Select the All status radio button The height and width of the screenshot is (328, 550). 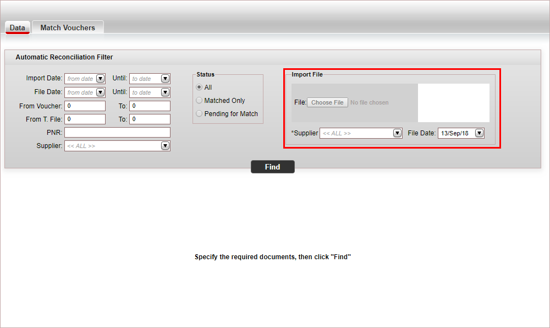click(199, 87)
